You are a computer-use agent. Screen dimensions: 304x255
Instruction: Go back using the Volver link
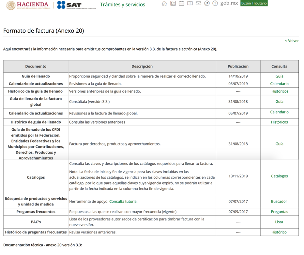pos(292,41)
